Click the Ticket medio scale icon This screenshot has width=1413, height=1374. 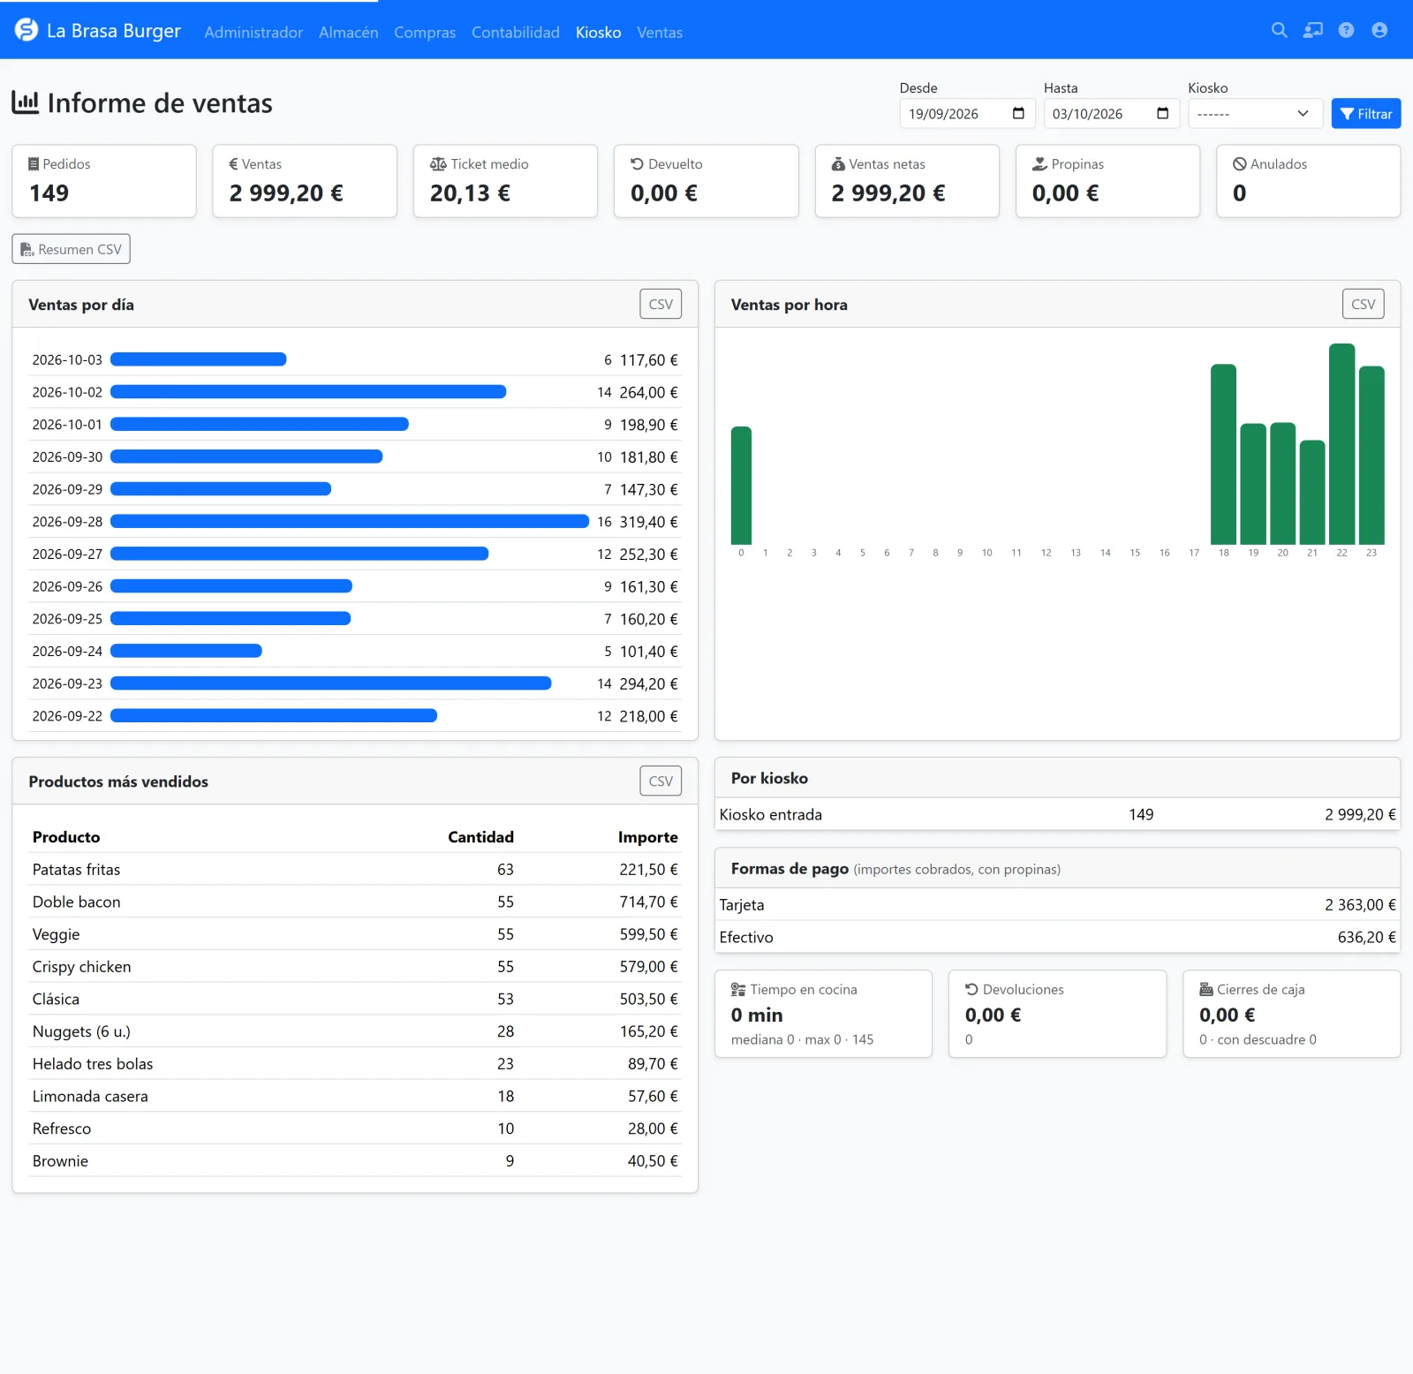coord(438,164)
